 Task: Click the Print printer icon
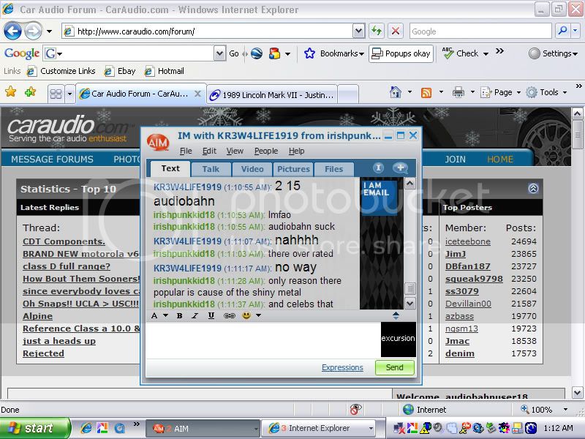[458, 92]
